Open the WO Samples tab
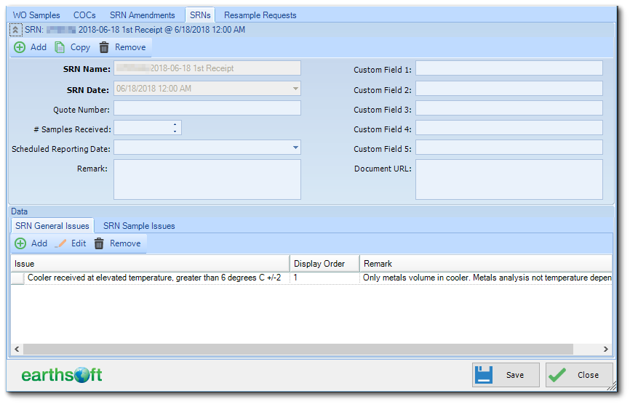The image size is (630, 404). point(36,15)
